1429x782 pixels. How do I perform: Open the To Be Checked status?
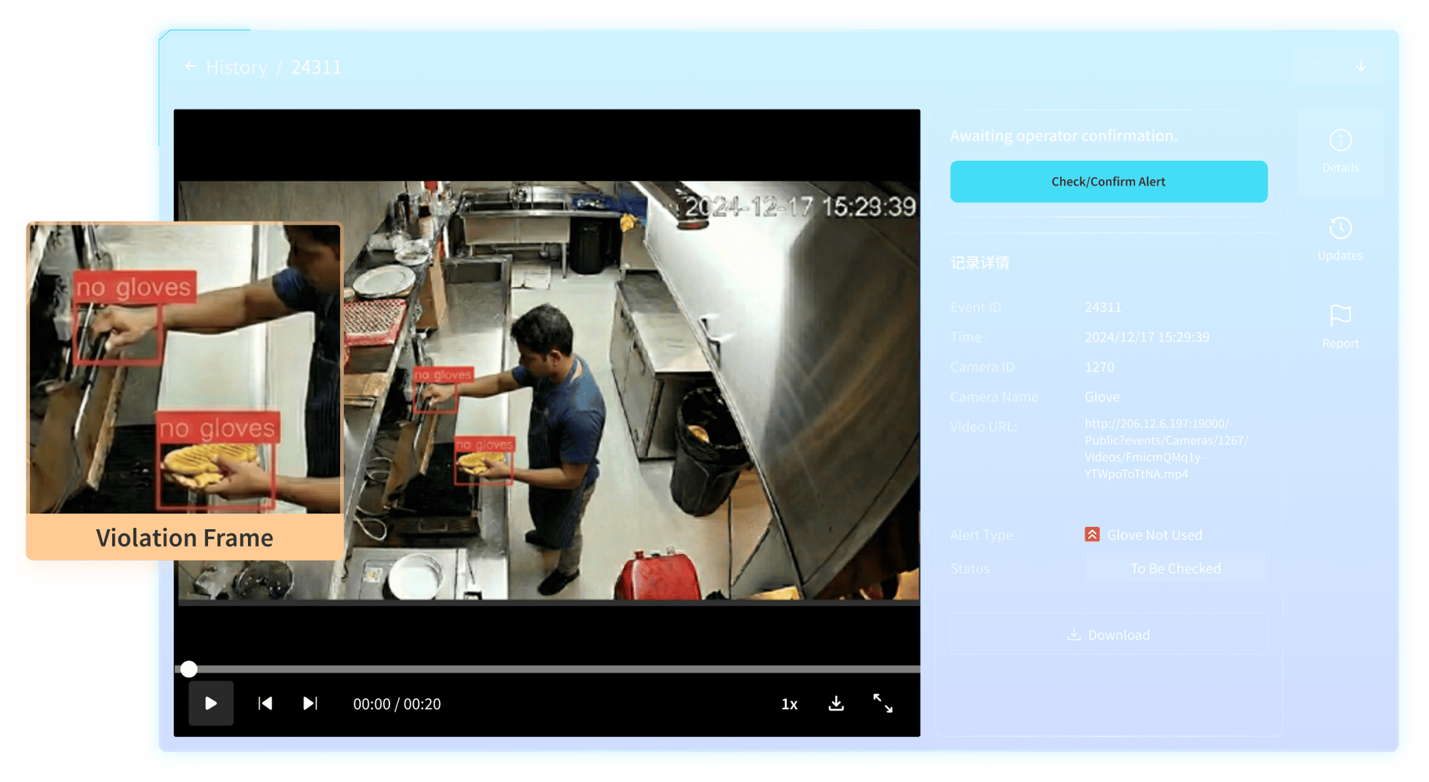coord(1175,568)
